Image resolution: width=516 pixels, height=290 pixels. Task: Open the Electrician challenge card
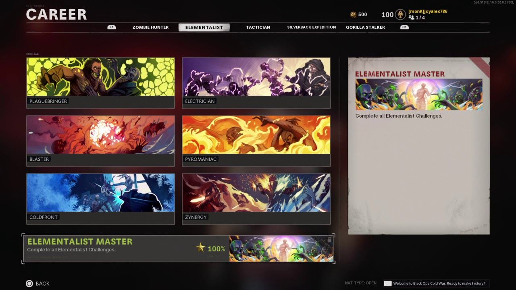tap(256, 83)
